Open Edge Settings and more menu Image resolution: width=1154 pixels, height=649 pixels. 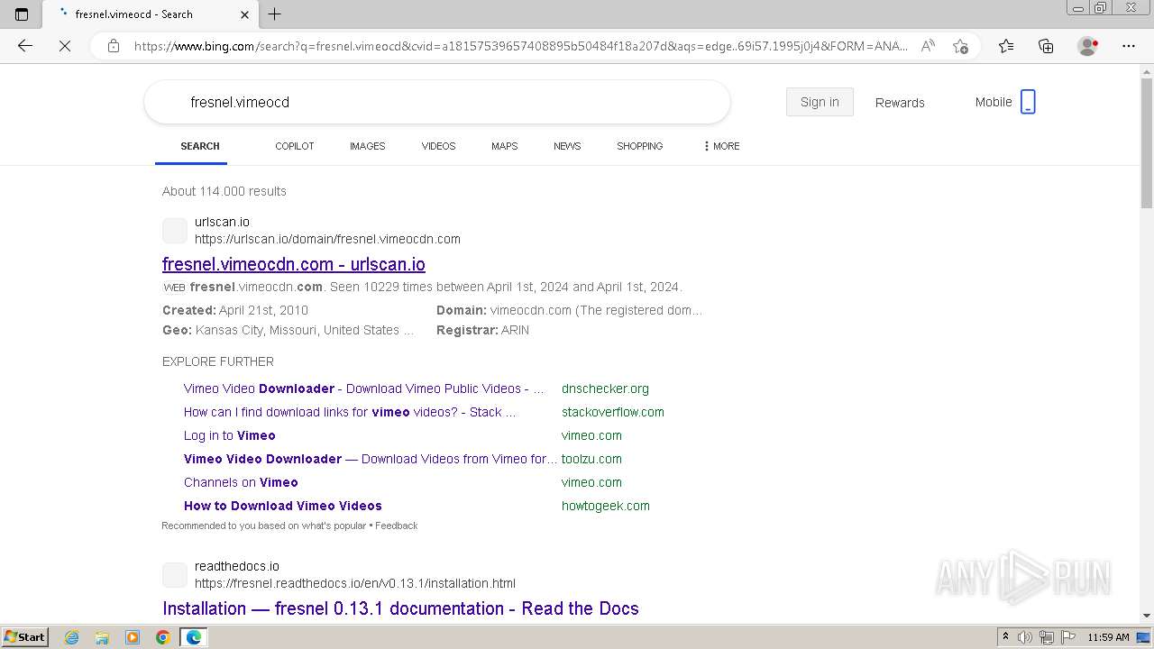[x=1128, y=46]
